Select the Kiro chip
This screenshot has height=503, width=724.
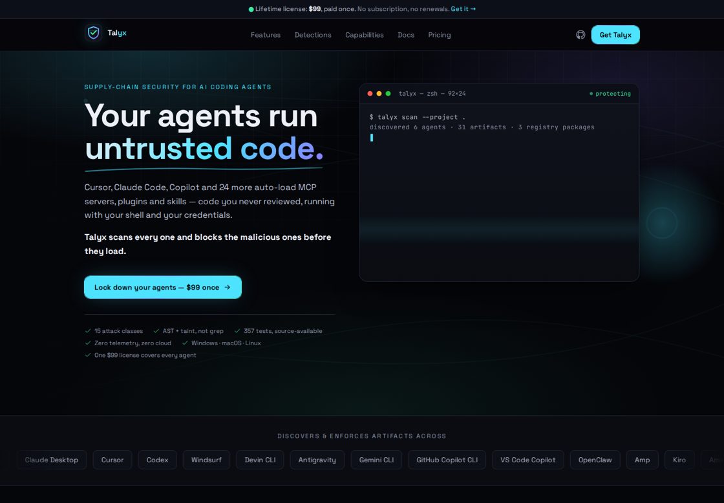tap(679, 460)
